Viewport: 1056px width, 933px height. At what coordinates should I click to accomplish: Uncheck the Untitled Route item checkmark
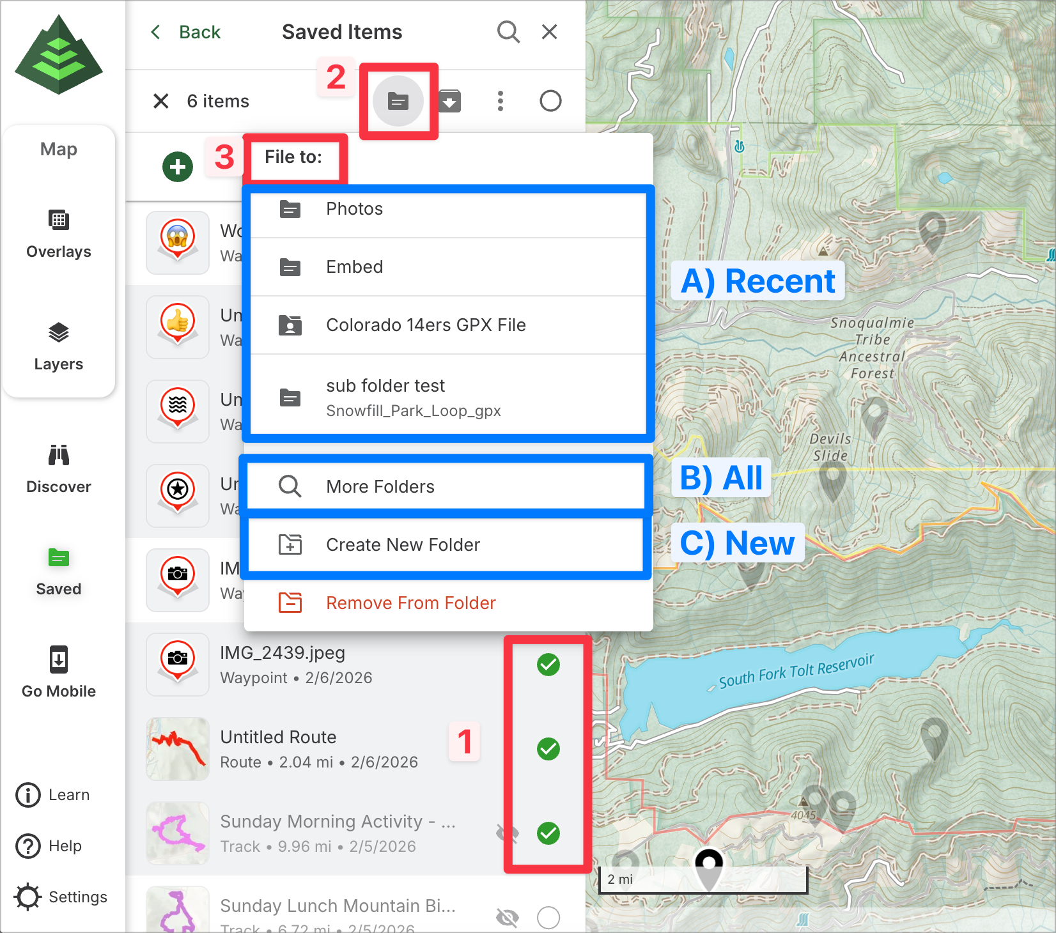point(548,749)
